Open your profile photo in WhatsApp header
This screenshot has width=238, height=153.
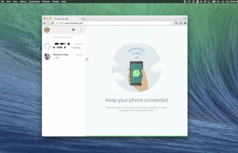(x=47, y=30)
